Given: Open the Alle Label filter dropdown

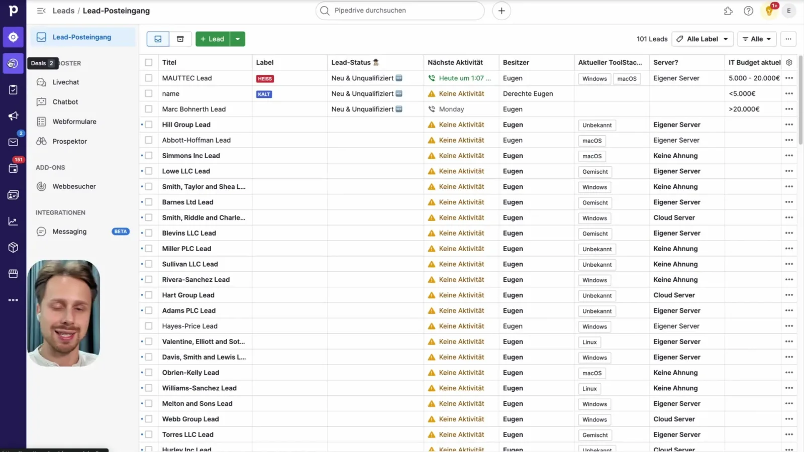Looking at the screenshot, I should (x=702, y=39).
